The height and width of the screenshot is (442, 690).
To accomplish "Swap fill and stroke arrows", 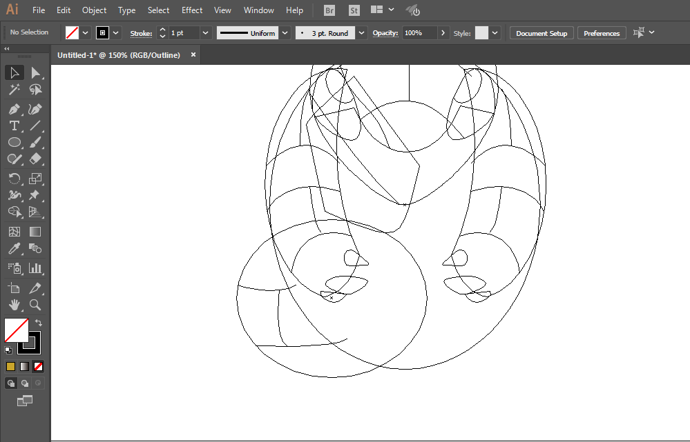I will tap(38, 323).
